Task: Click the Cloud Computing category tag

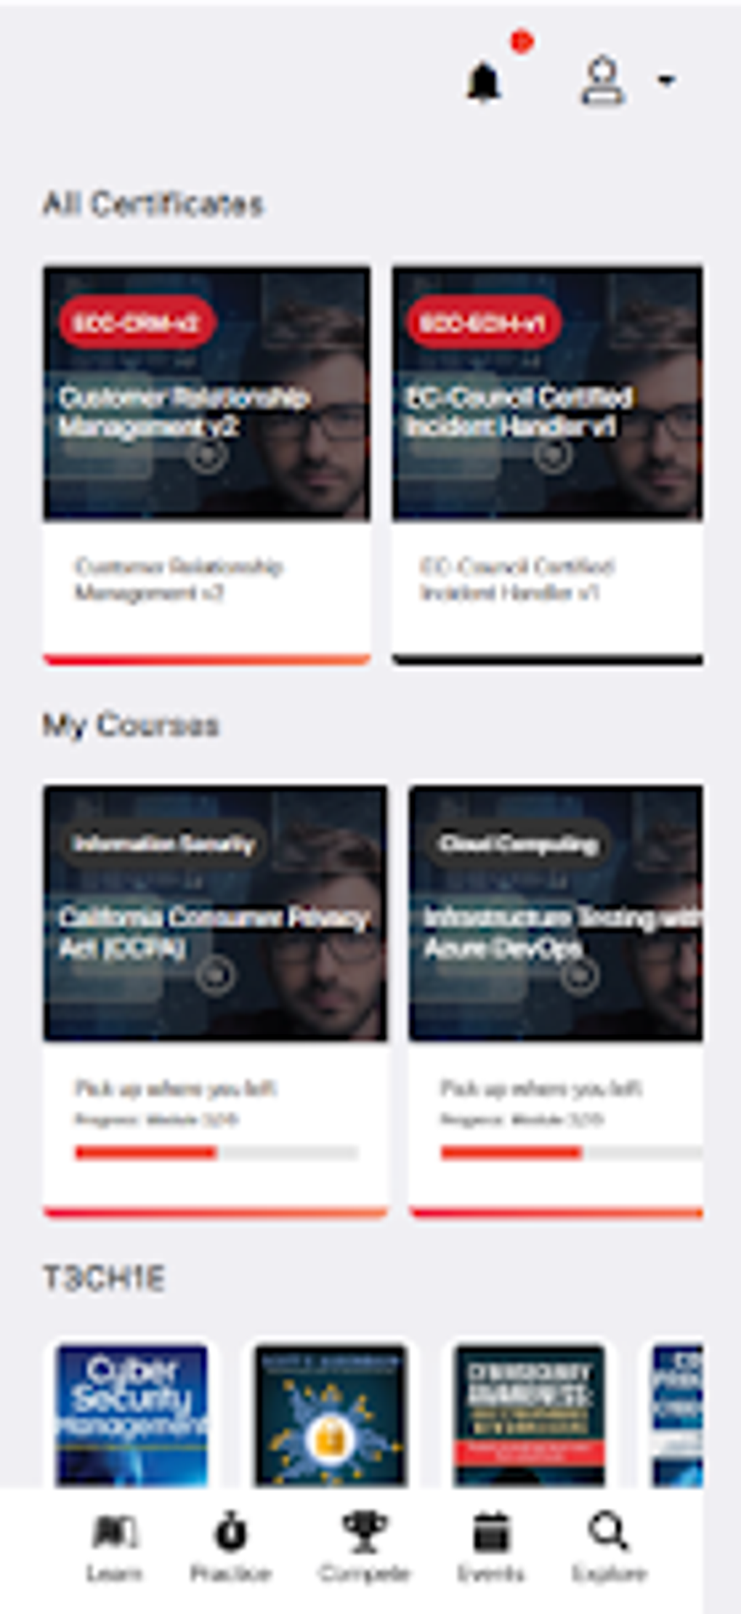Action: (x=518, y=843)
